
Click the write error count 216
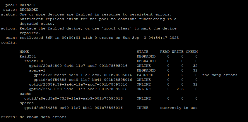[180, 89]
